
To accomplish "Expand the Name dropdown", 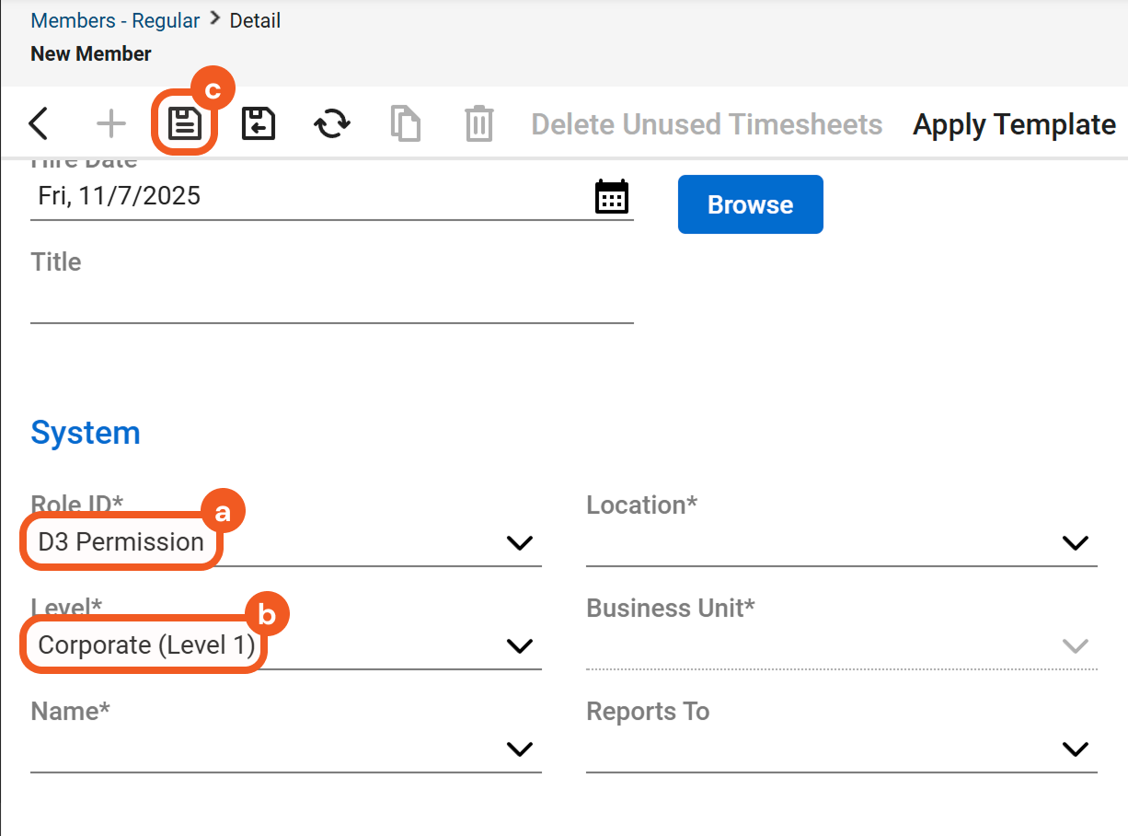I will click(x=520, y=749).
